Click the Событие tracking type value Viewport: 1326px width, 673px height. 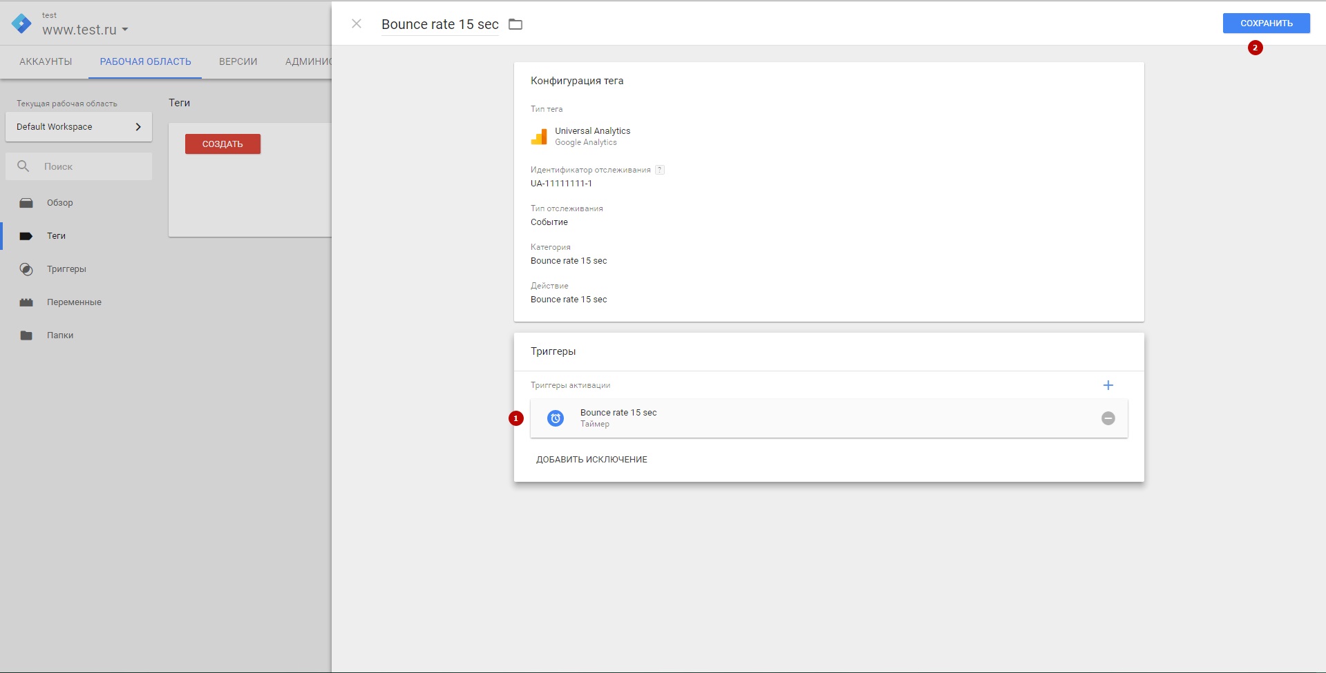549,222
